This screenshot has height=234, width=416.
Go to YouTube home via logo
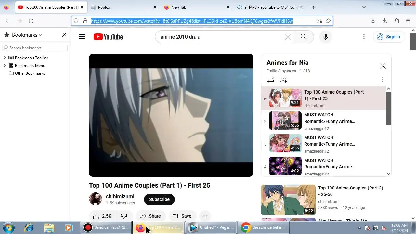108,37
